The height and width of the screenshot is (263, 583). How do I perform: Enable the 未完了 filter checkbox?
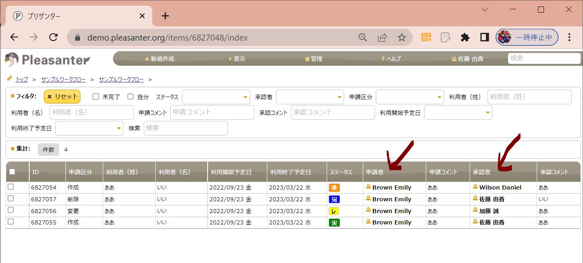point(96,97)
